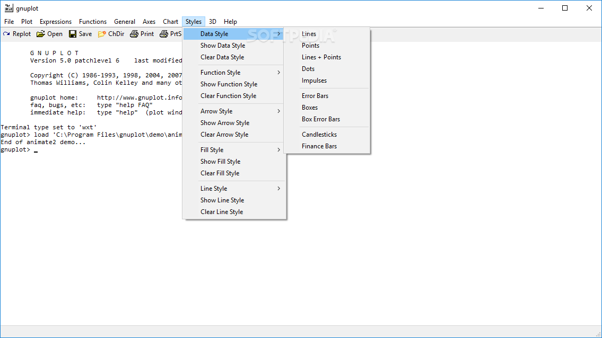602x338 pixels.
Task: Close the gnuplot window
Action: (589, 8)
